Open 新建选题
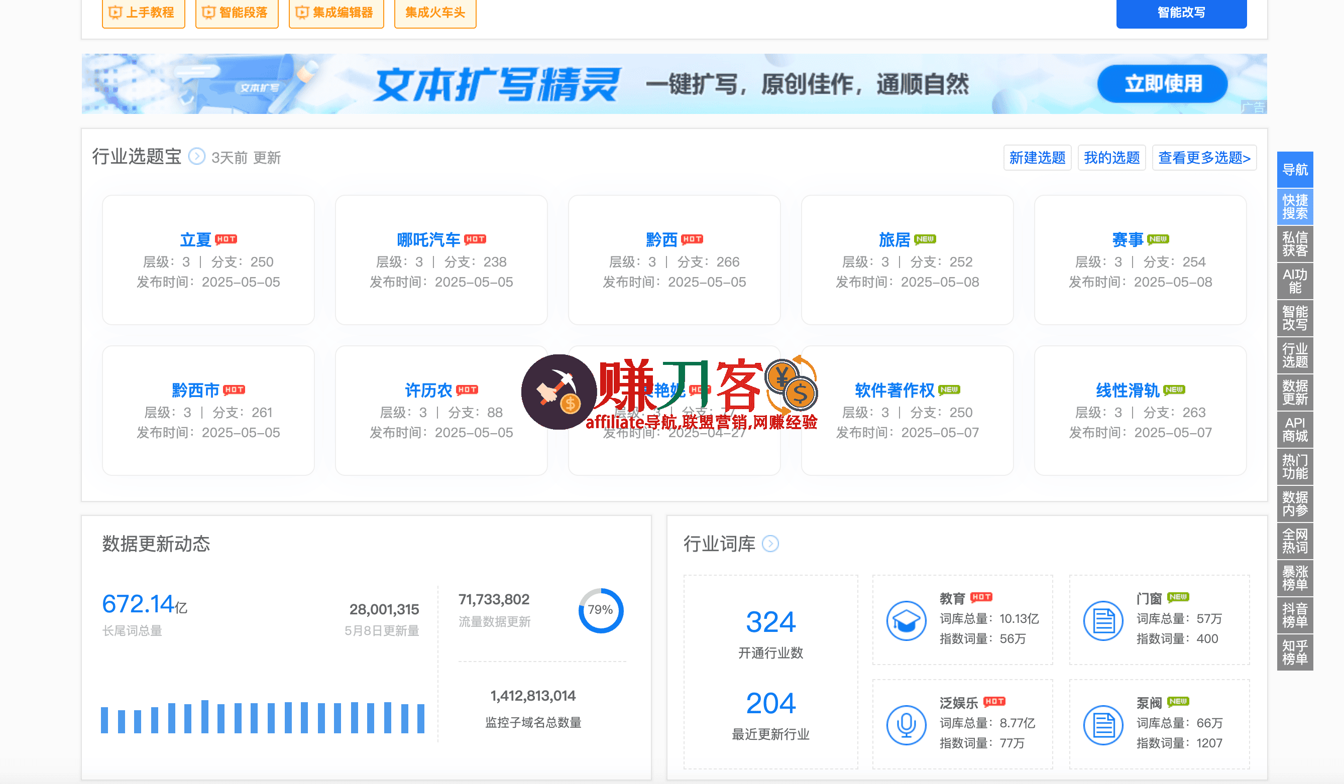 pos(1037,158)
